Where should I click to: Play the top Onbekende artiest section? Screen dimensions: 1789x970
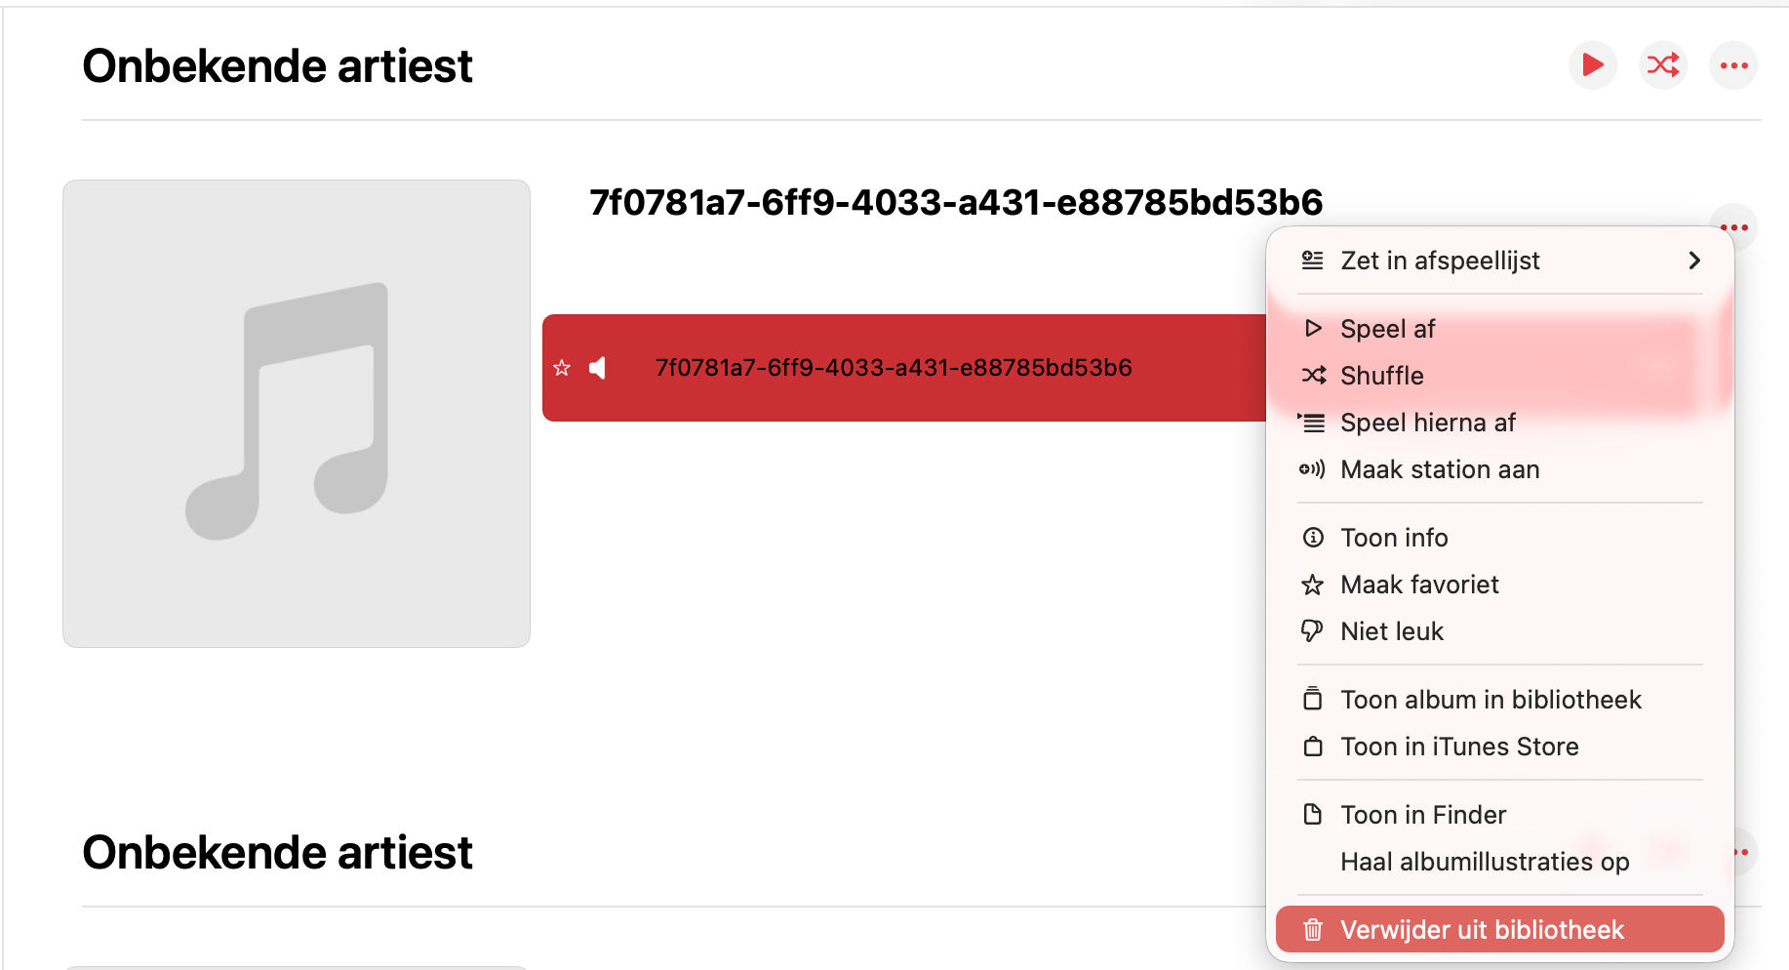coord(1592,65)
